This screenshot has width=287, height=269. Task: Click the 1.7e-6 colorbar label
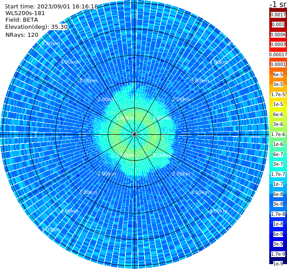pyautogui.click(x=278, y=134)
